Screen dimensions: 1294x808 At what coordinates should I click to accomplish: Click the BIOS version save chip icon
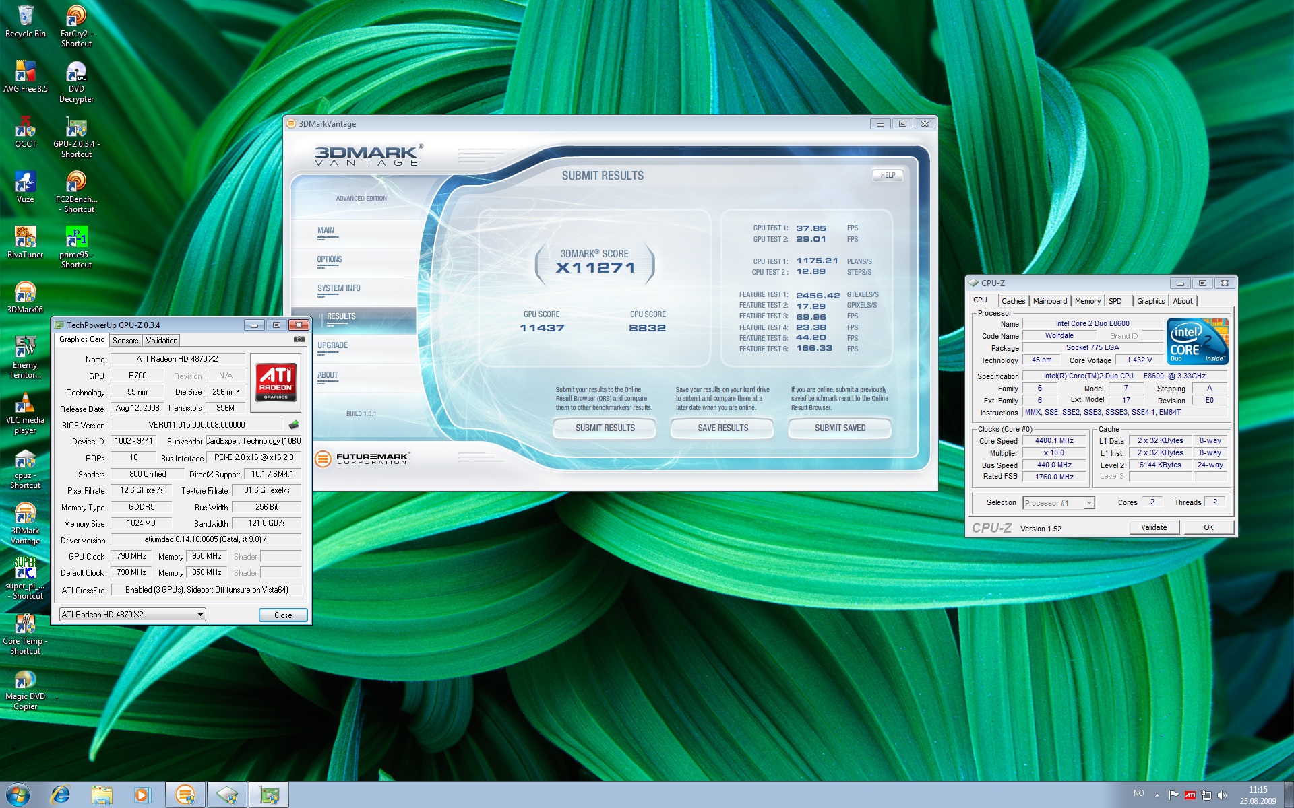click(x=294, y=425)
